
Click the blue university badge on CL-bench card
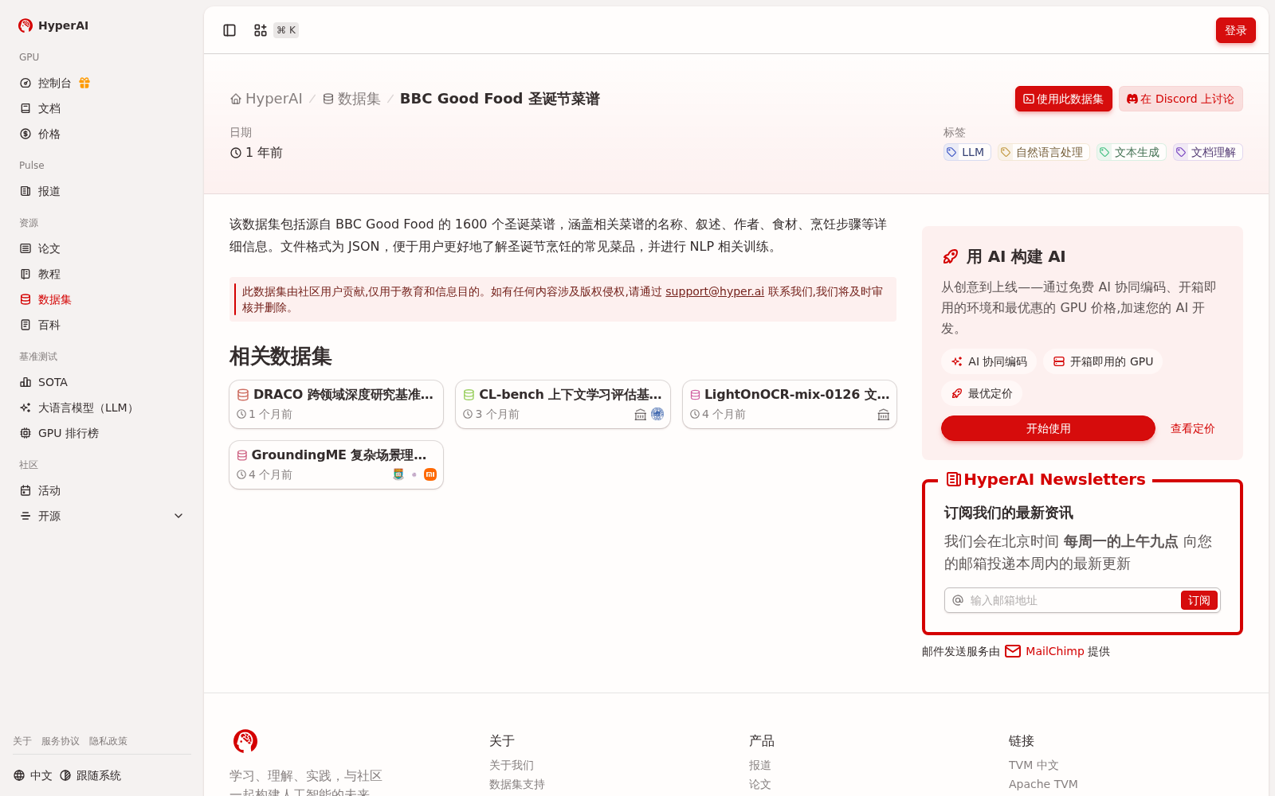pyautogui.click(x=657, y=414)
